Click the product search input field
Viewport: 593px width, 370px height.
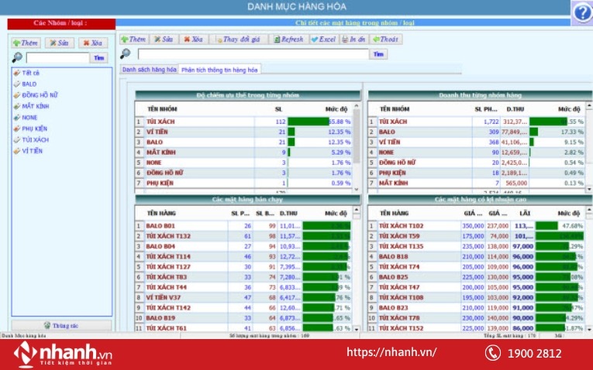point(253,54)
